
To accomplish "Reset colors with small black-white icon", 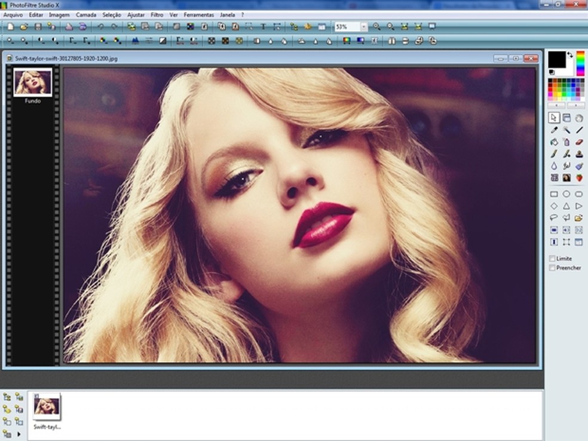I will tap(552, 72).
